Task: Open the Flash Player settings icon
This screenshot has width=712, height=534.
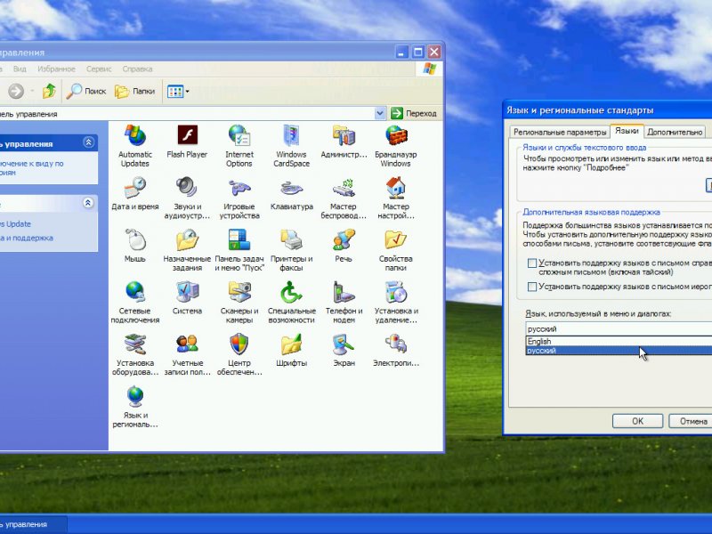Action: [187, 142]
